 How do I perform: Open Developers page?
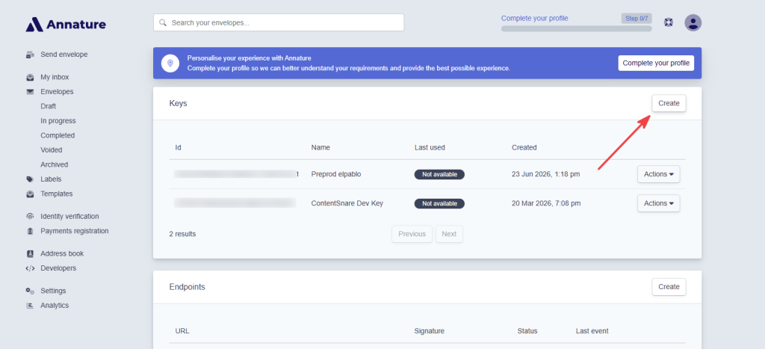(x=58, y=268)
